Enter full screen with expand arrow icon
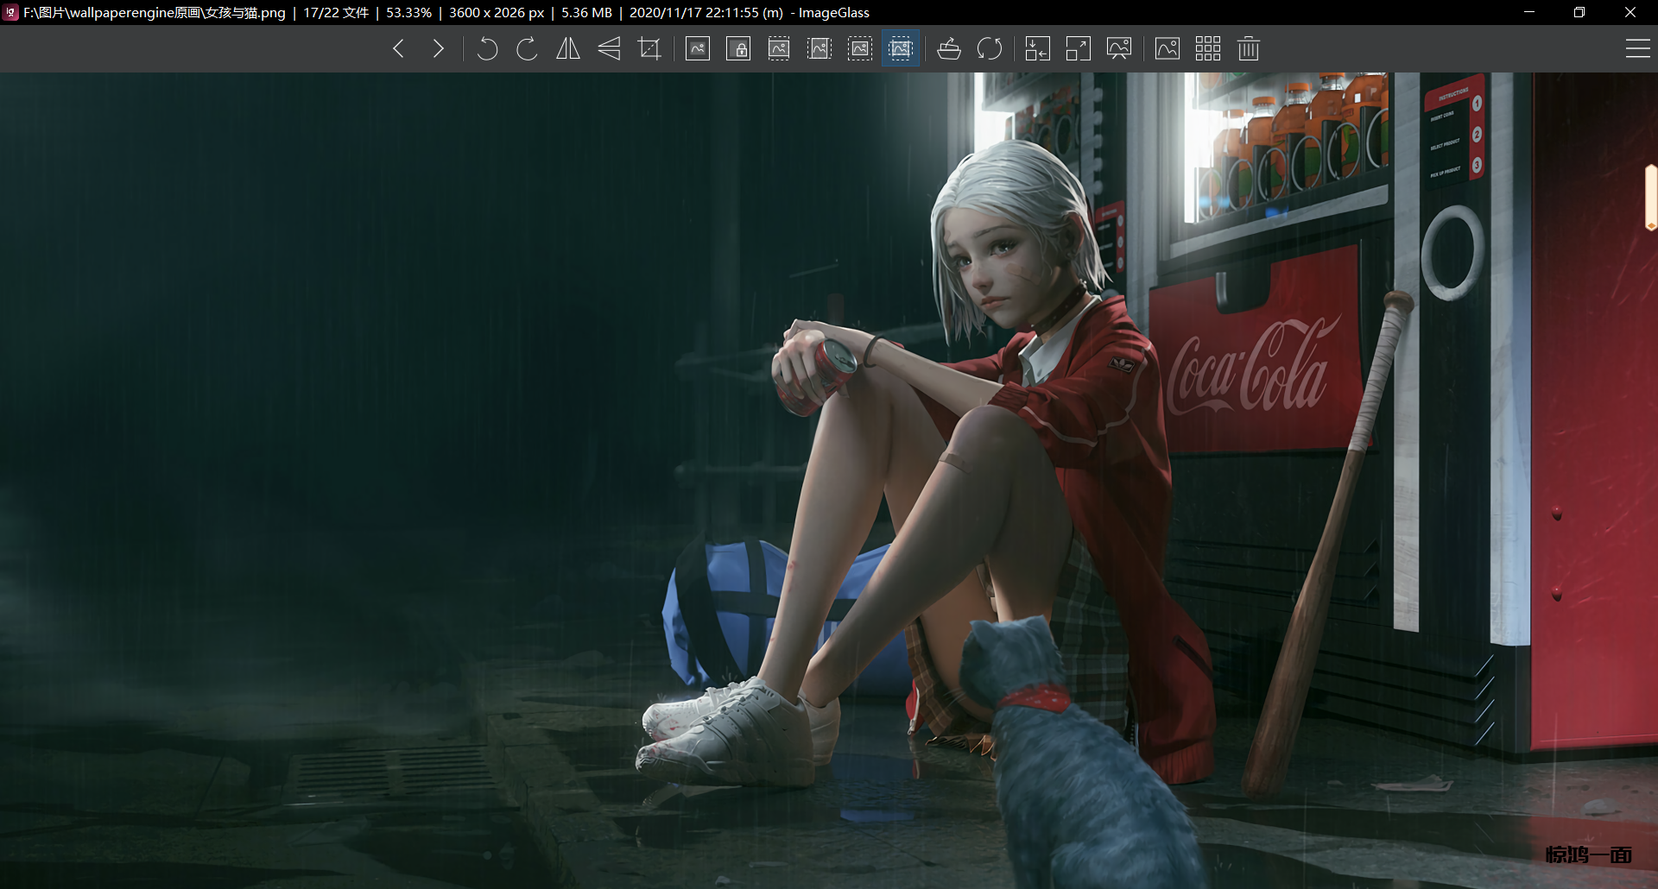The width and height of the screenshot is (1658, 889). [1079, 49]
